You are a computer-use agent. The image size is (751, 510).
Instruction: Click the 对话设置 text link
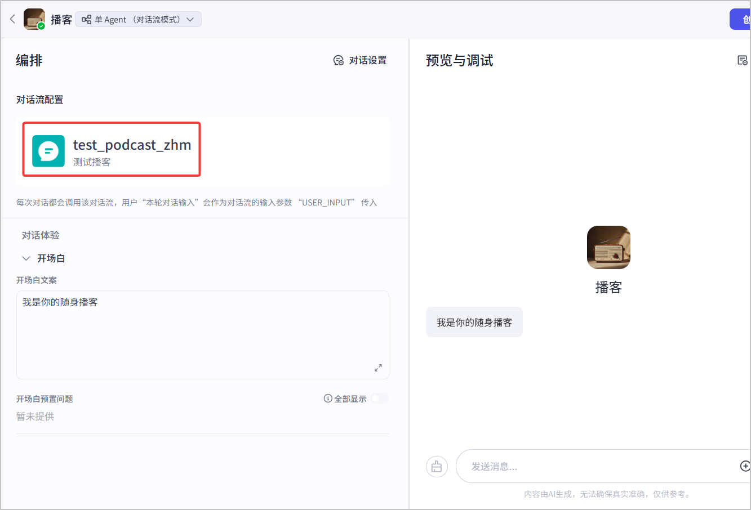(x=368, y=60)
